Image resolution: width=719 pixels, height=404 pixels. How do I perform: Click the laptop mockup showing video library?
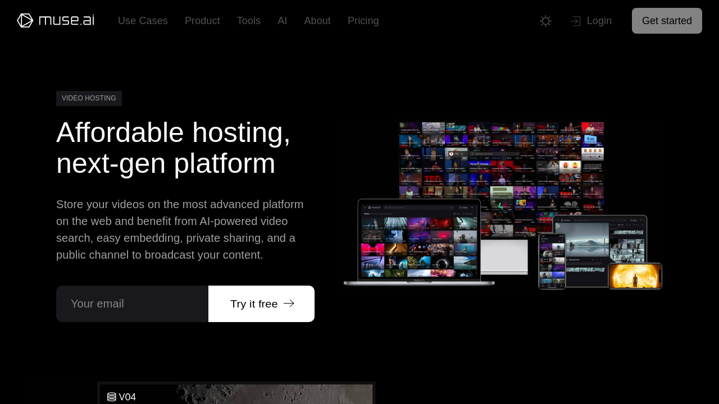click(x=419, y=241)
